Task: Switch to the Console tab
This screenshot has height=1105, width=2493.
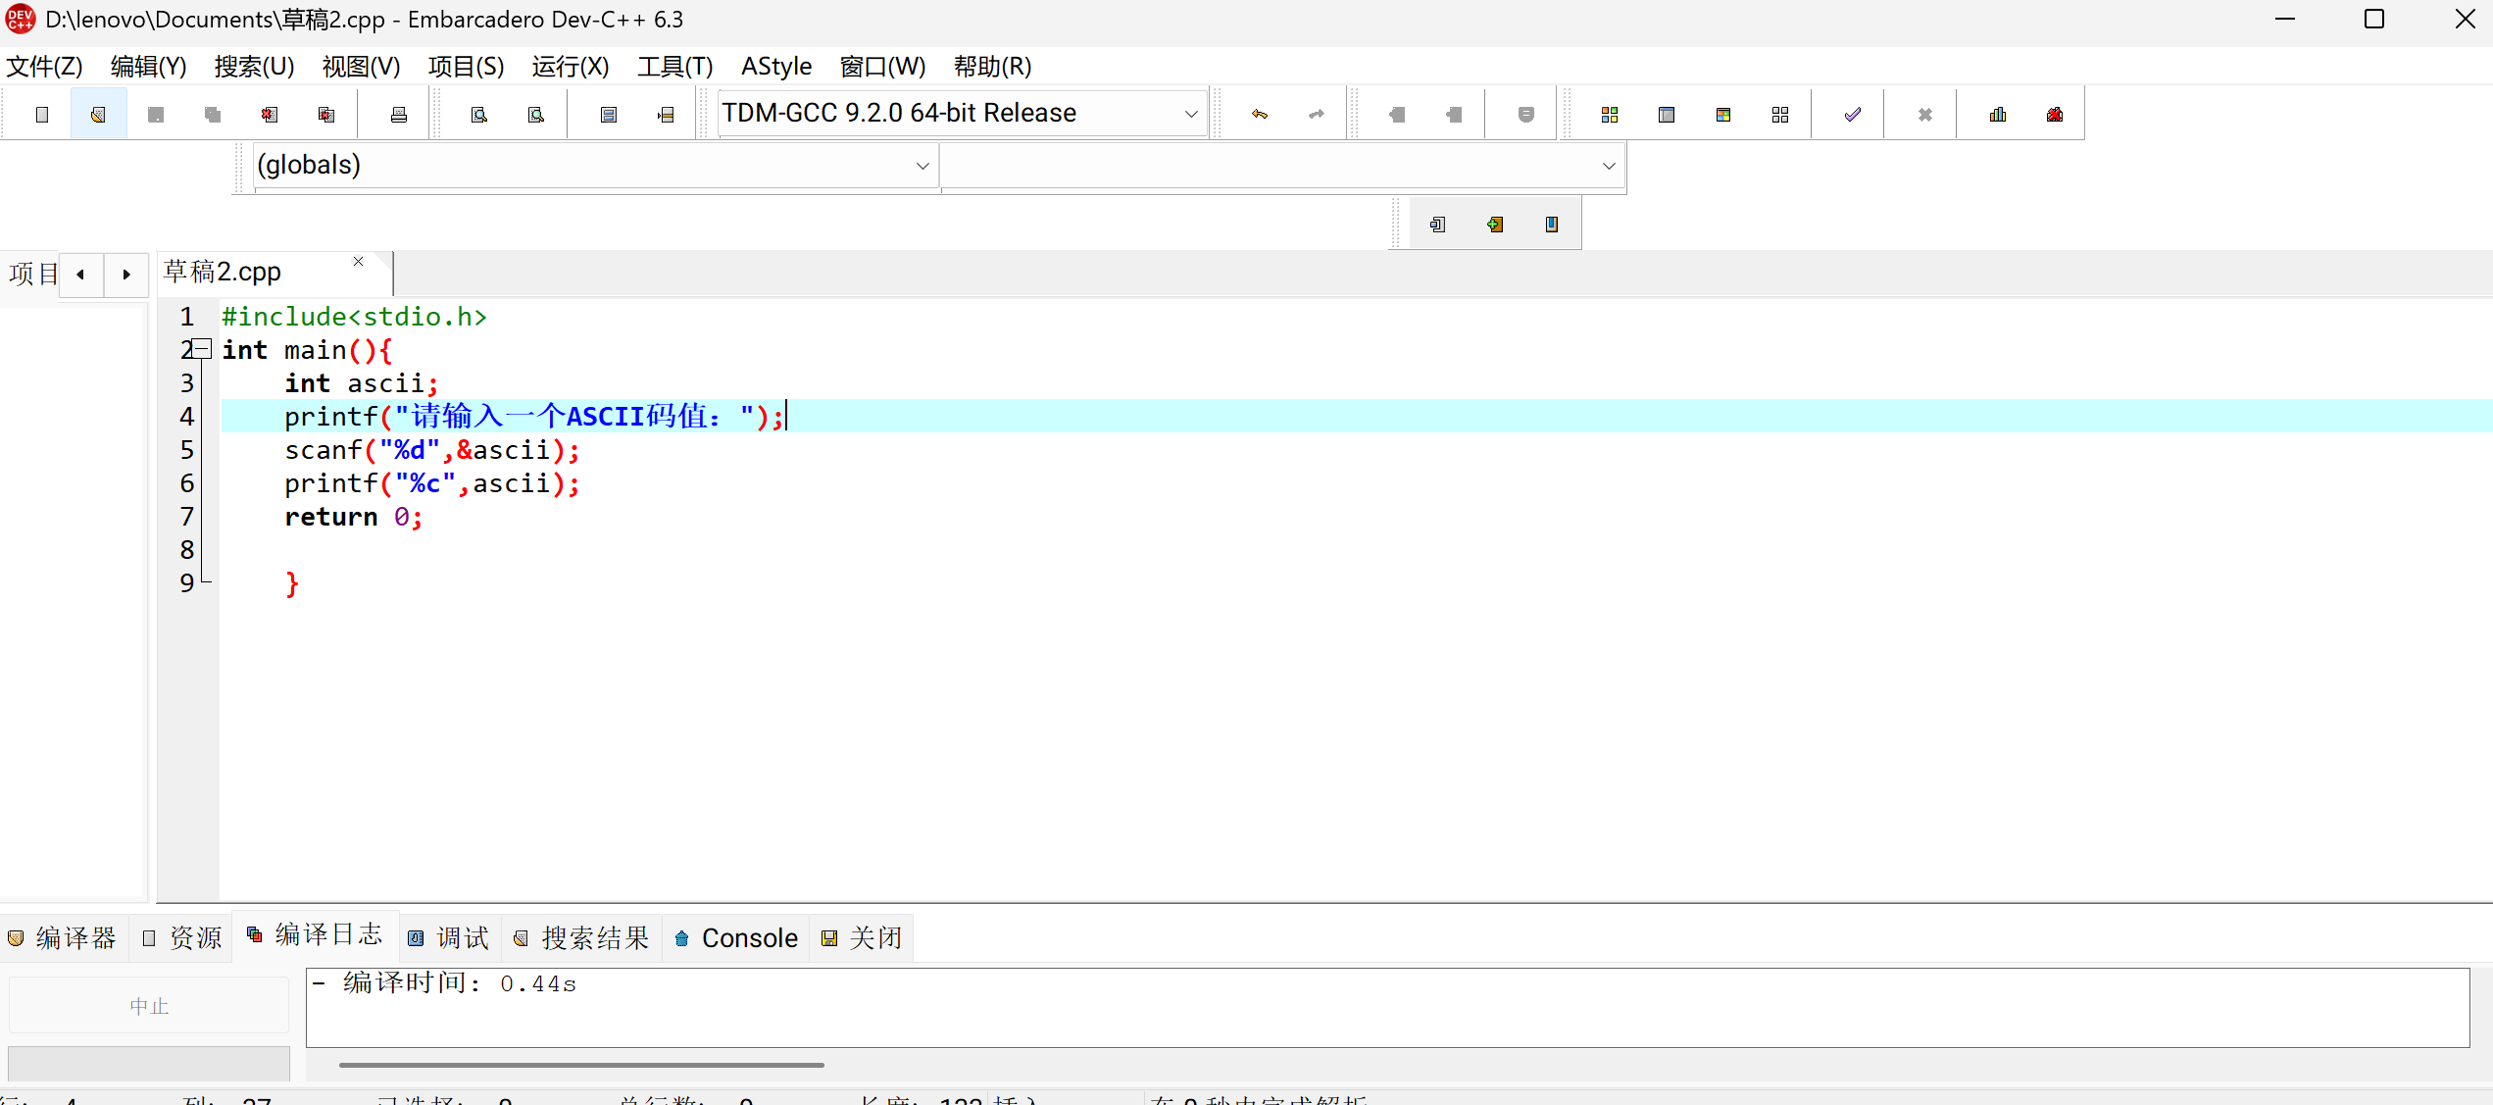Action: click(736, 938)
